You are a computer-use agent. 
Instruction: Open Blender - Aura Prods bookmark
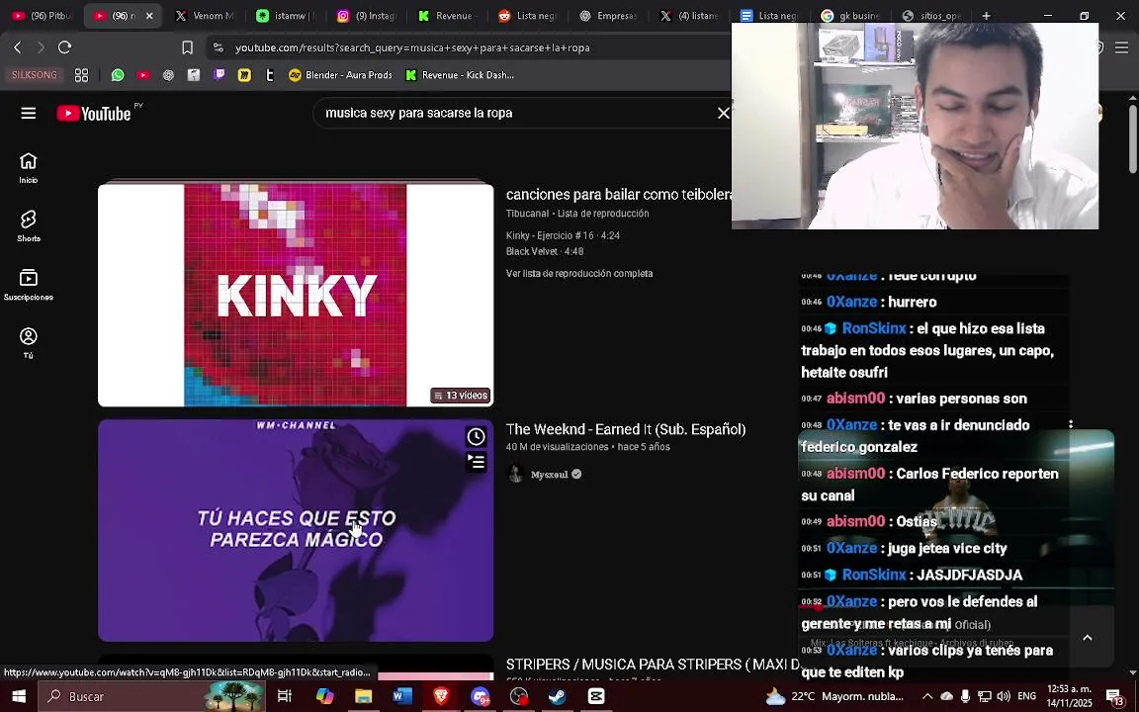(340, 75)
